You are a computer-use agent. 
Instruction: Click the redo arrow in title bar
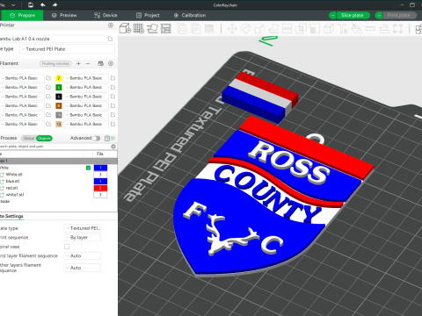(55, 4)
